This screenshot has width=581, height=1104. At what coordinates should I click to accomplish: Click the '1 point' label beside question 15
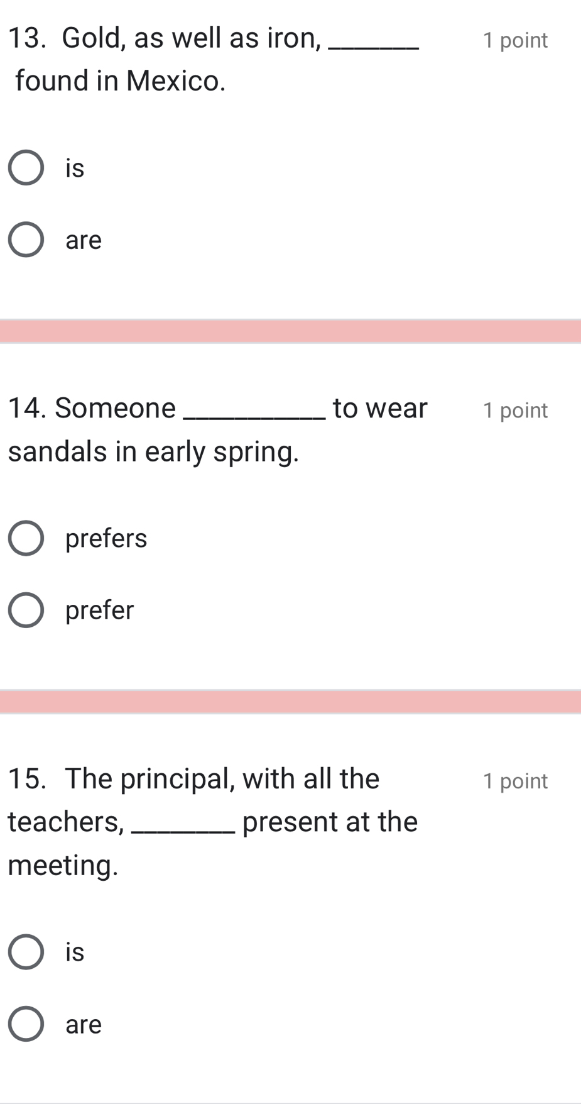pyautogui.click(x=515, y=781)
